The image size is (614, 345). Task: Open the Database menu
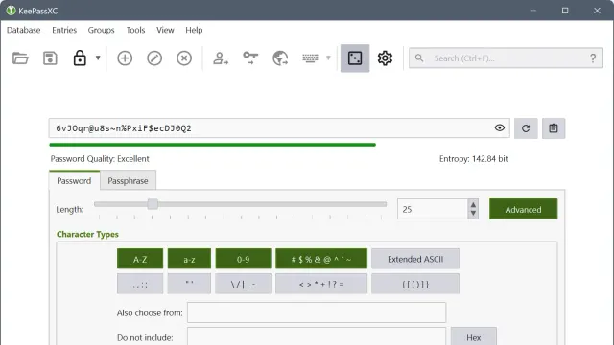tap(23, 30)
